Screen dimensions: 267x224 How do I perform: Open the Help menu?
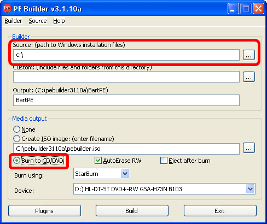coord(59,21)
